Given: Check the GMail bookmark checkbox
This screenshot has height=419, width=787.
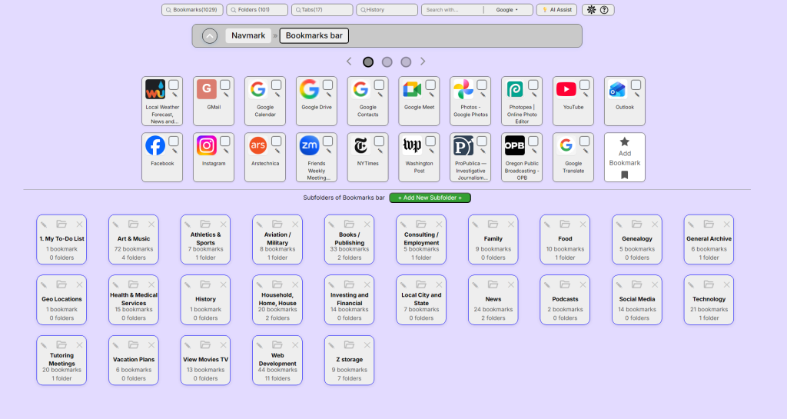Looking at the screenshot, I should 225,85.
